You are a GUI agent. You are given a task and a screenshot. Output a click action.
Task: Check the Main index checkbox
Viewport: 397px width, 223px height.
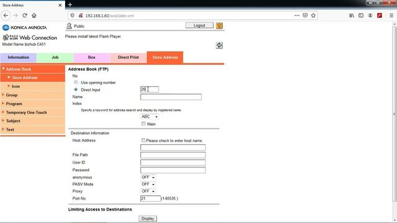point(143,124)
